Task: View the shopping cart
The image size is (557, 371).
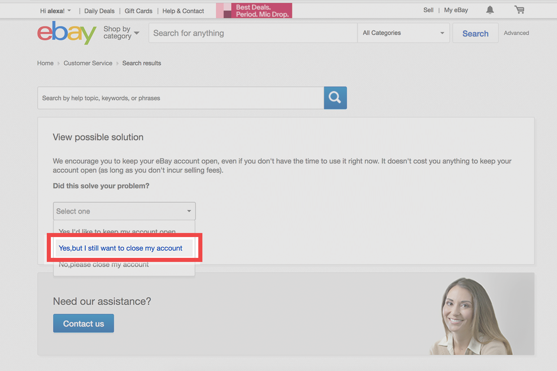Action: (519, 10)
